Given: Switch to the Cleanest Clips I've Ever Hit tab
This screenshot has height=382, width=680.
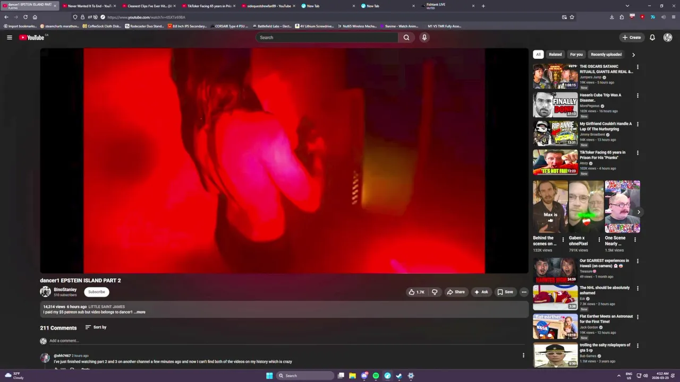Looking at the screenshot, I should (x=148, y=6).
